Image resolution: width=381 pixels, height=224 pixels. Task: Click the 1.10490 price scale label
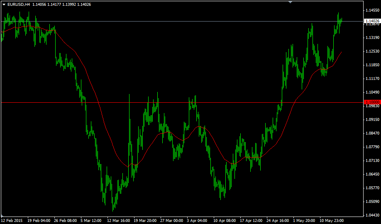(373, 92)
